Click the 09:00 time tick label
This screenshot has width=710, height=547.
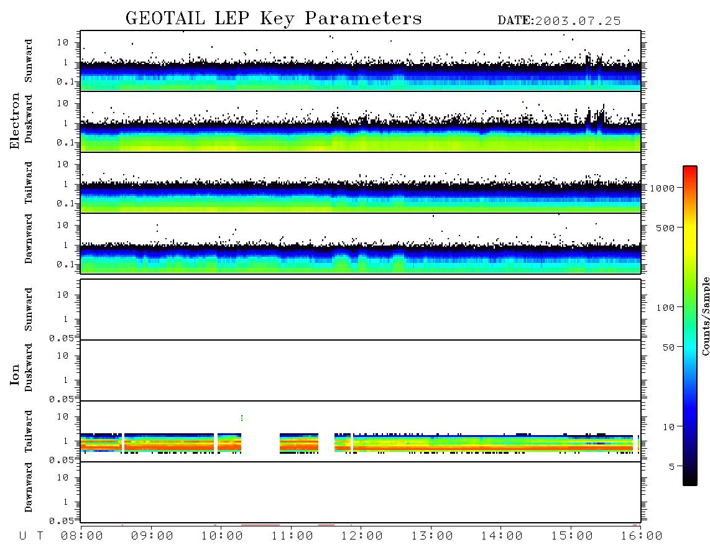[x=152, y=536]
